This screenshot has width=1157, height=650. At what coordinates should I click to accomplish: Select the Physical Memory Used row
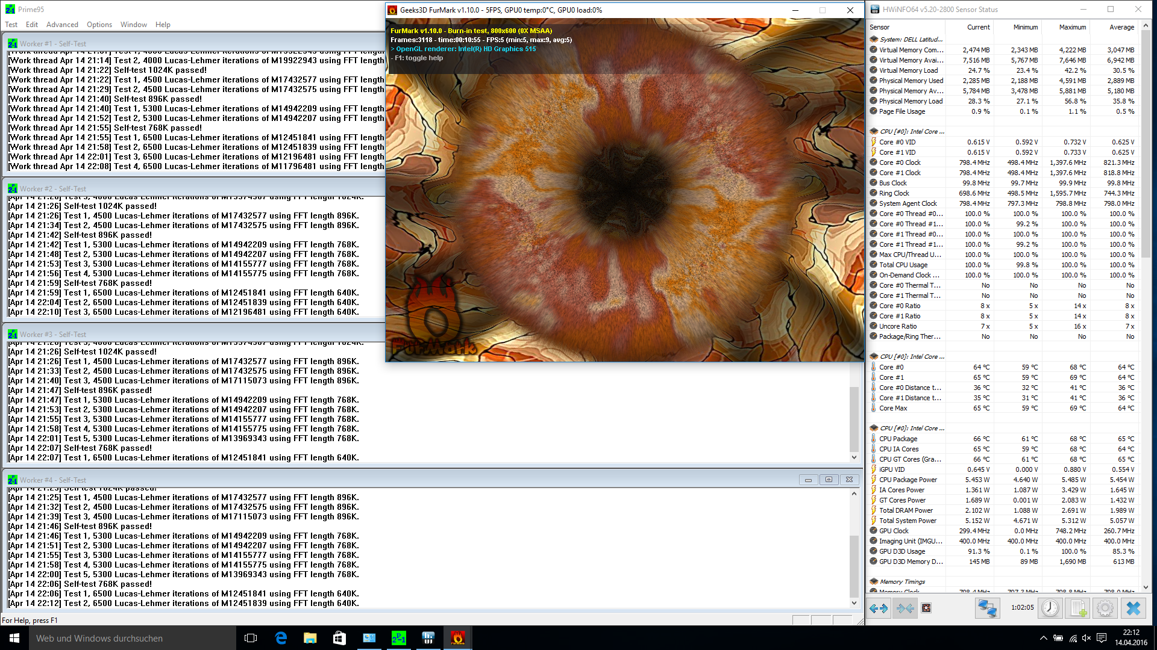click(1003, 81)
